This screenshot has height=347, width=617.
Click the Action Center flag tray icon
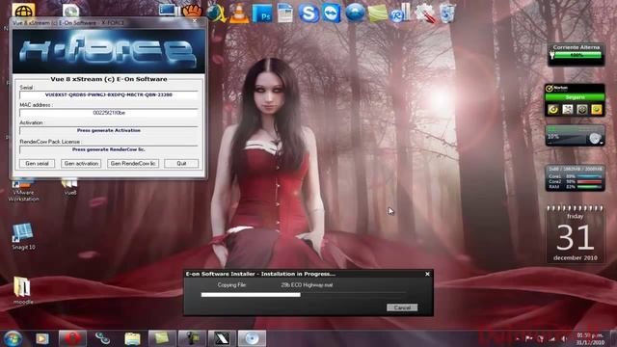529,338
